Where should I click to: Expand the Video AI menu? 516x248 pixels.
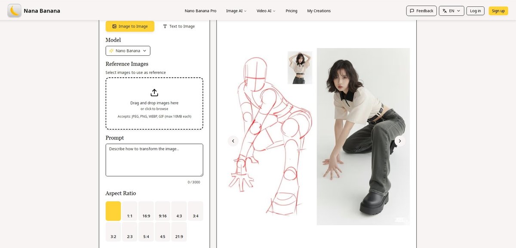tap(266, 11)
